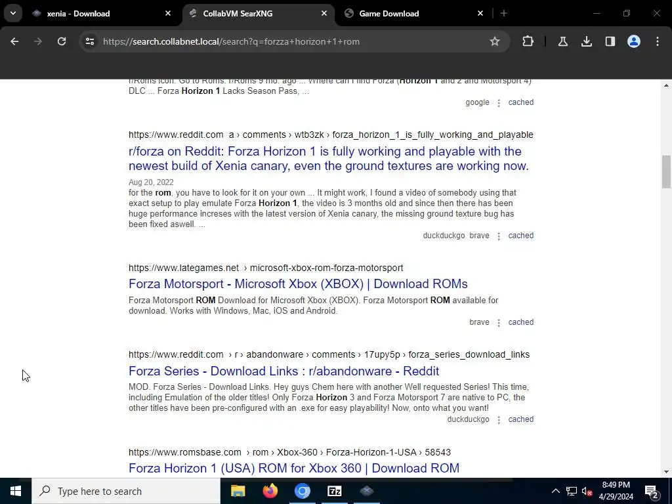Bookmark this page with the star
The image size is (672, 504).
pos(495,41)
